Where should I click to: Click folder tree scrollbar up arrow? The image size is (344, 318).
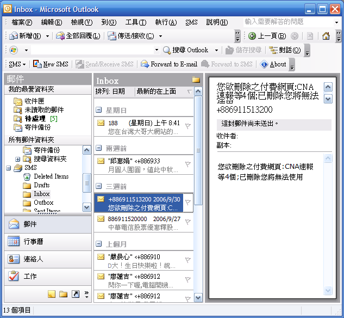(86, 150)
